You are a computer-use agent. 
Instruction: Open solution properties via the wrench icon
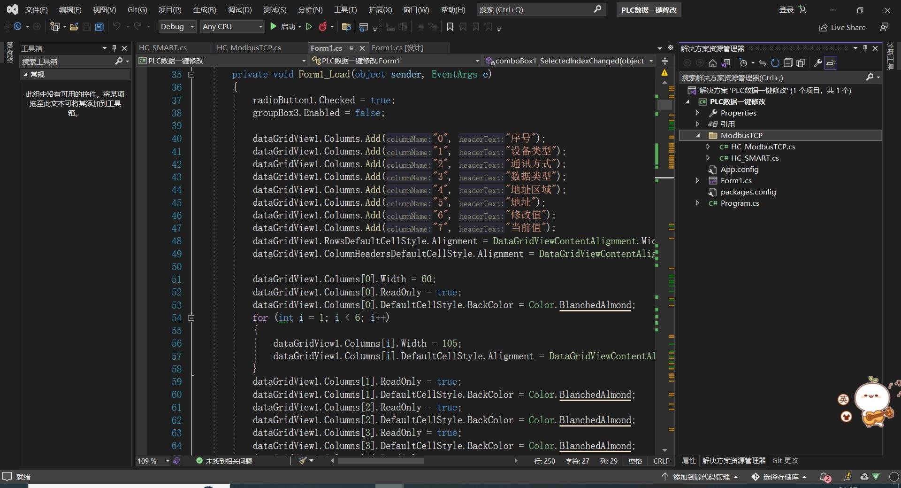pos(817,63)
